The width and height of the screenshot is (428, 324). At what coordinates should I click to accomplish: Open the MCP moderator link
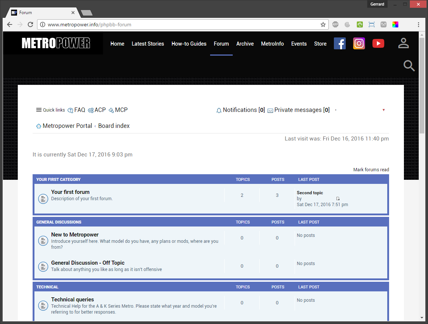118,110
